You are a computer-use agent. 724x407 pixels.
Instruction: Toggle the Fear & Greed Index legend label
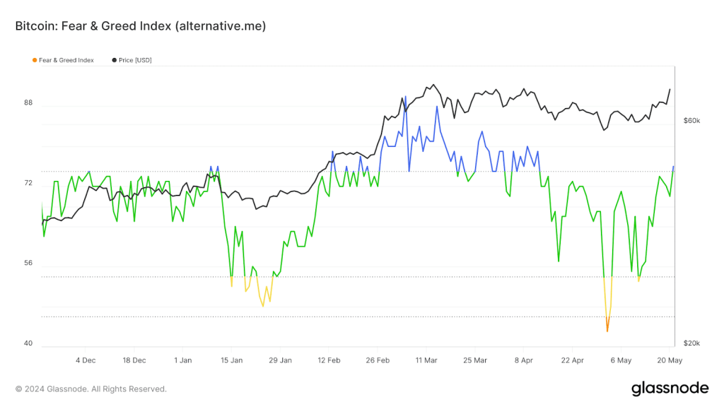[x=66, y=60]
